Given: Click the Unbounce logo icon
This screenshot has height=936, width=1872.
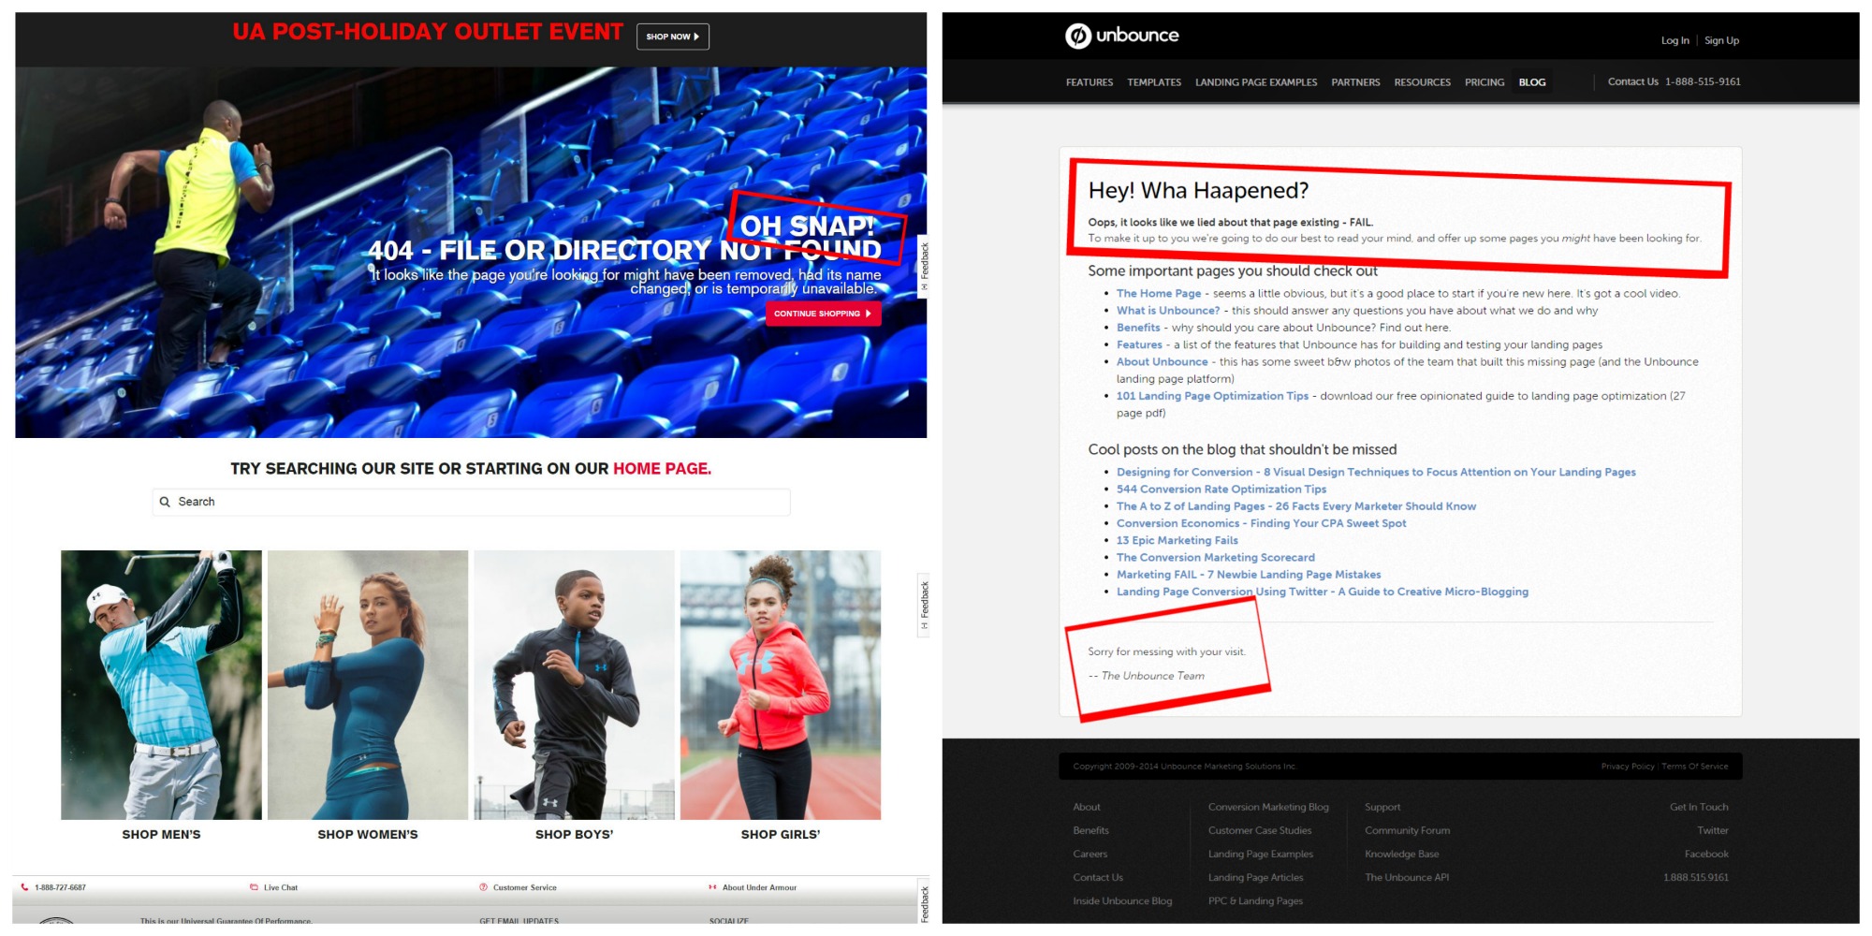Looking at the screenshot, I should [x=1078, y=36].
